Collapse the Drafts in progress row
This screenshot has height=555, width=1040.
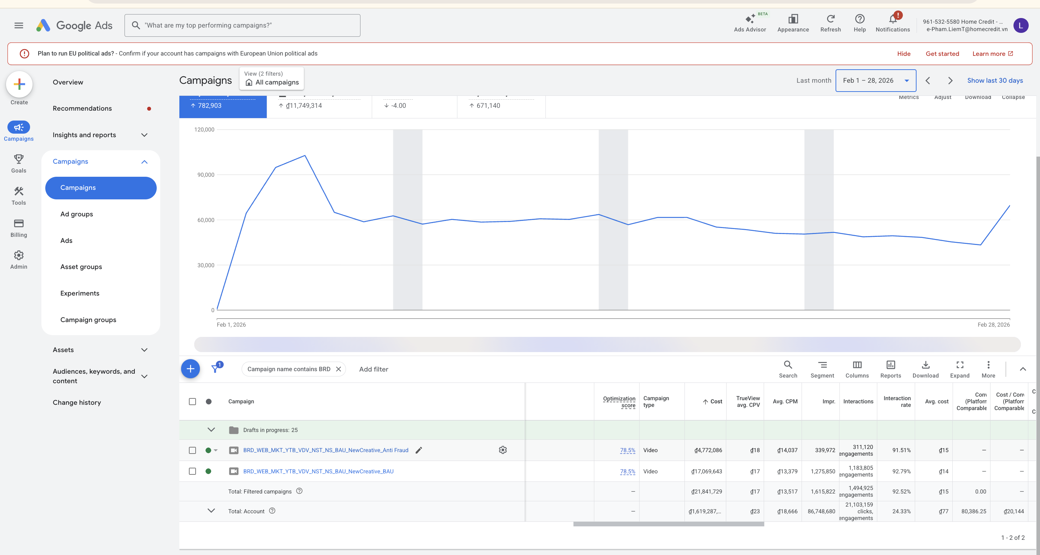[211, 430]
